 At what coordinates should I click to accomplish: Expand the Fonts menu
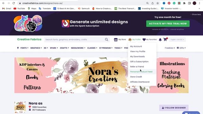24,48
